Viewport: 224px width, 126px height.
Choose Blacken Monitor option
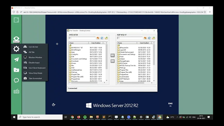pos(35,57)
